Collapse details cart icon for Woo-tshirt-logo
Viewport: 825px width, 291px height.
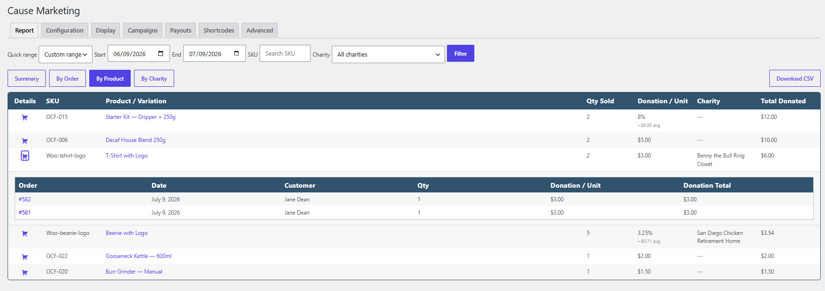(x=25, y=156)
